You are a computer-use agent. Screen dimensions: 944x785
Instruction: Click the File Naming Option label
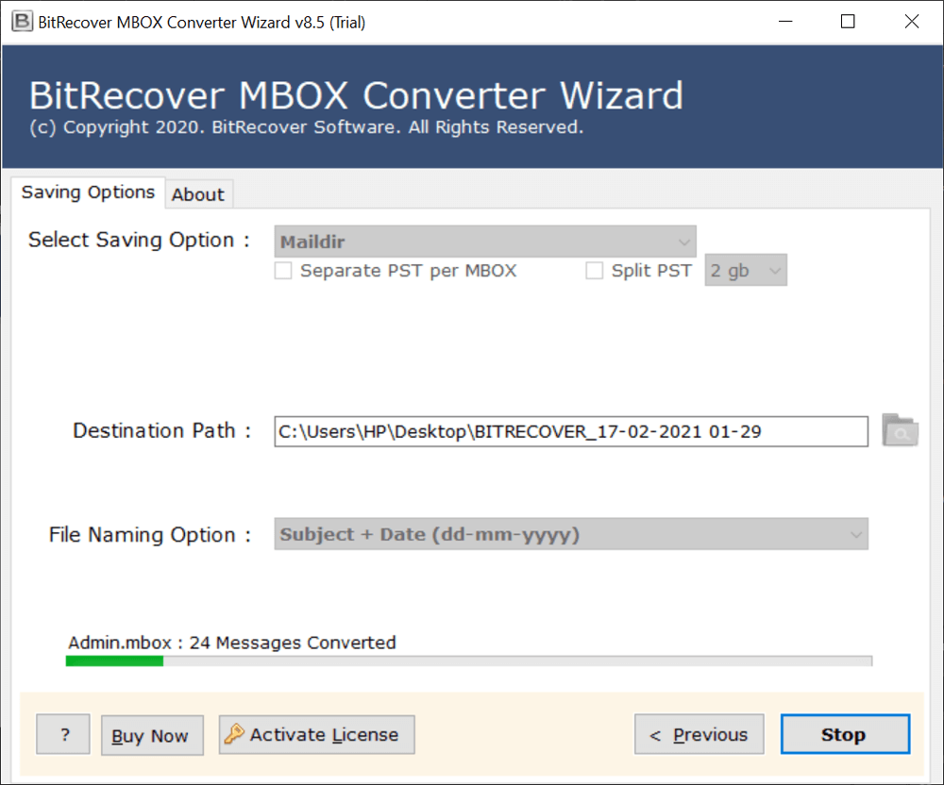[150, 534]
